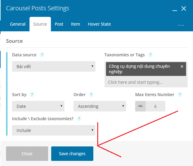Select the Source tab
193x166 pixels.
pyautogui.click(x=40, y=24)
